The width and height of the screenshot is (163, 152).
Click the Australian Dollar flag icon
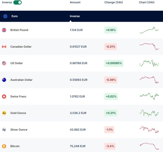(4, 80)
